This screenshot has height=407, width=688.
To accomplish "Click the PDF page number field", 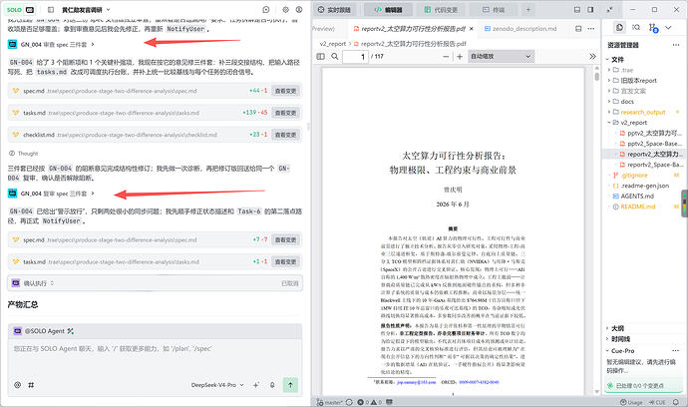I will [x=355, y=57].
